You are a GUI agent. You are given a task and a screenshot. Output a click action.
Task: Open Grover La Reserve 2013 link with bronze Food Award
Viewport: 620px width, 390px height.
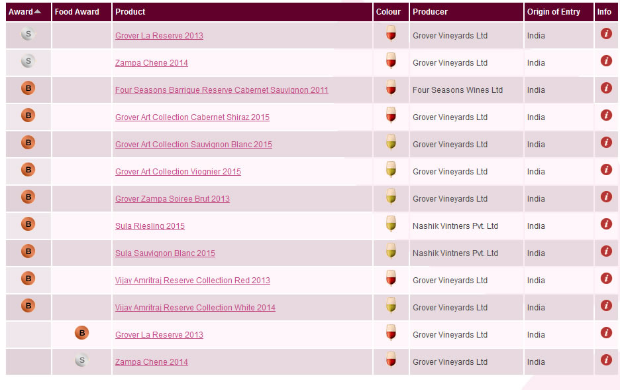pyautogui.click(x=159, y=334)
